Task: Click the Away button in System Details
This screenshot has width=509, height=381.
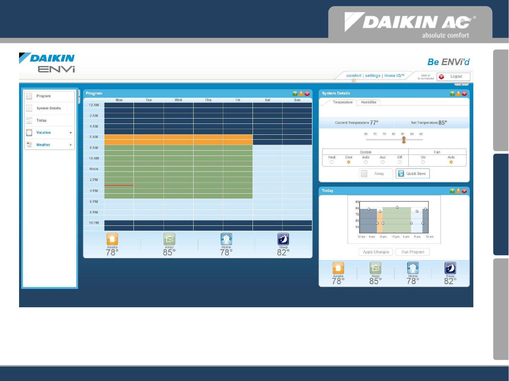Action: 375,174
